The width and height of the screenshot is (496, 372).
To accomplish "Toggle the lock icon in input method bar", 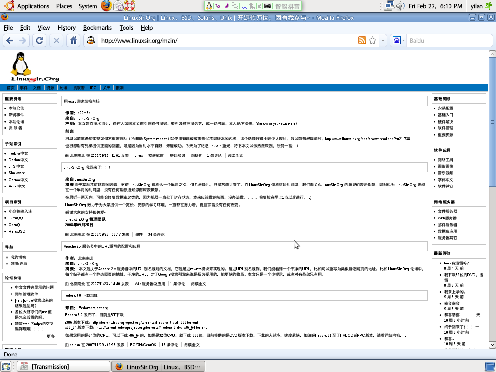I will (x=260, y=6).
